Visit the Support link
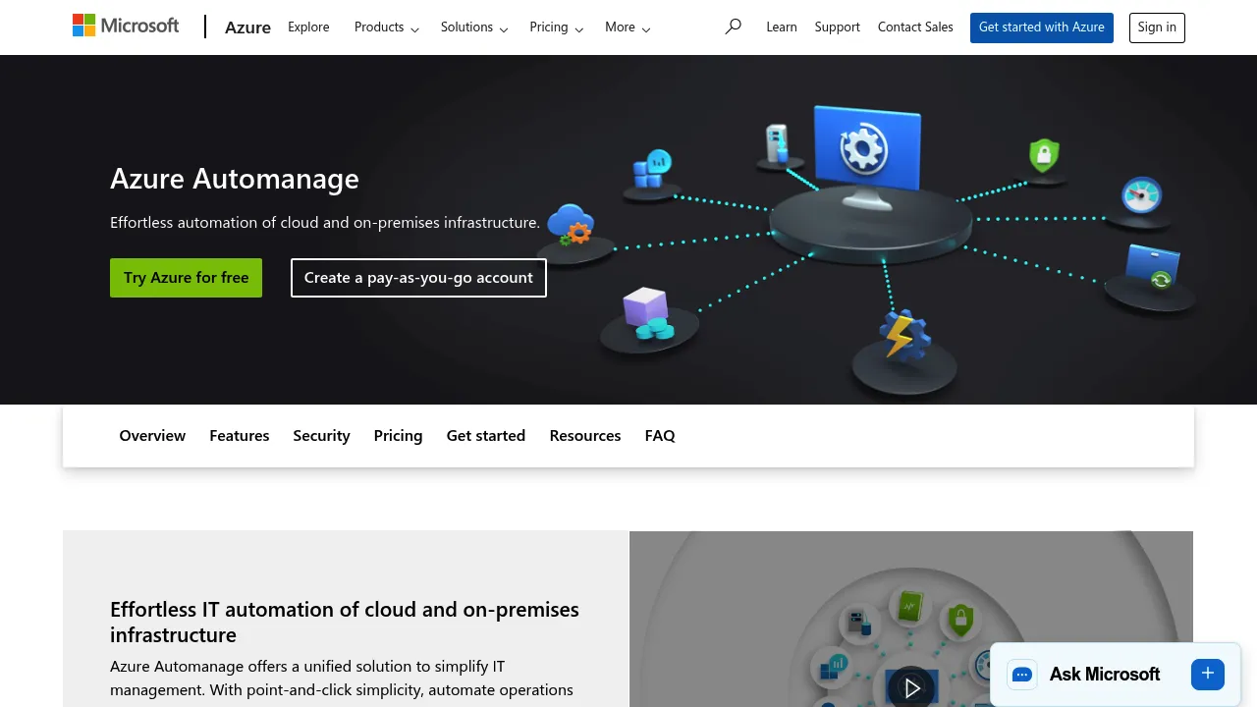The height and width of the screenshot is (707, 1257). [838, 27]
